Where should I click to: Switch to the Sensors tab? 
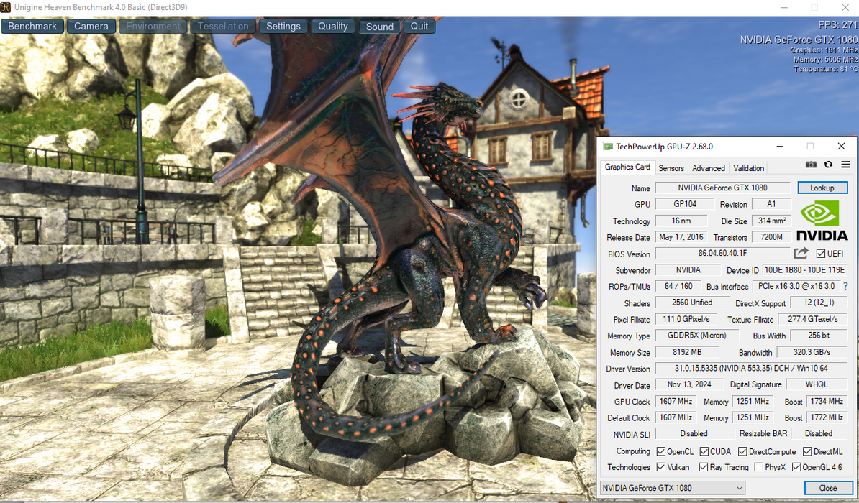tap(671, 168)
